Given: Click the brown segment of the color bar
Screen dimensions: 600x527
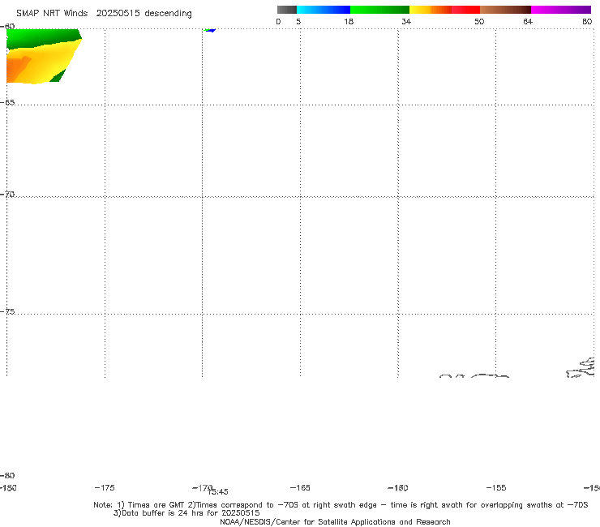Looking at the screenshot, I should coord(505,10).
